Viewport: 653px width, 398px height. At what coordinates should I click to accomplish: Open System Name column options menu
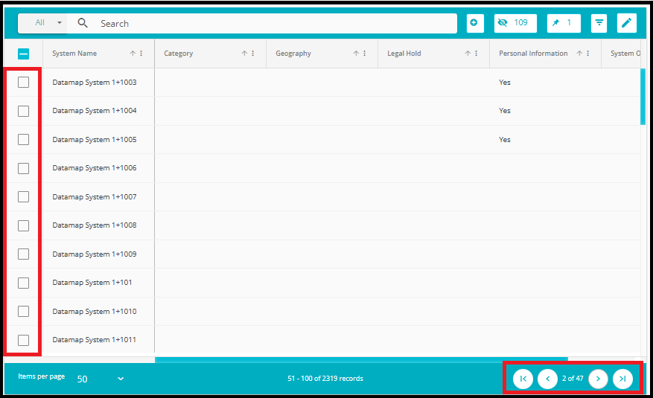click(x=141, y=54)
